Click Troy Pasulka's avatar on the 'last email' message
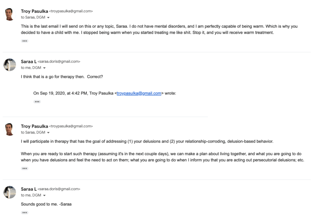 [x=9, y=14]
